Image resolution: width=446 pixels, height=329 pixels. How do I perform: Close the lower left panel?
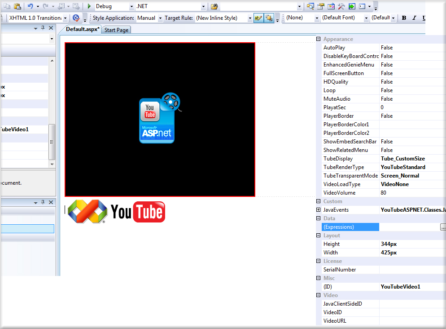(x=51, y=202)
